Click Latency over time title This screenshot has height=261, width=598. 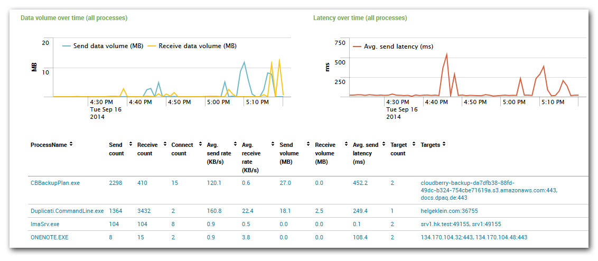[360, 18]
